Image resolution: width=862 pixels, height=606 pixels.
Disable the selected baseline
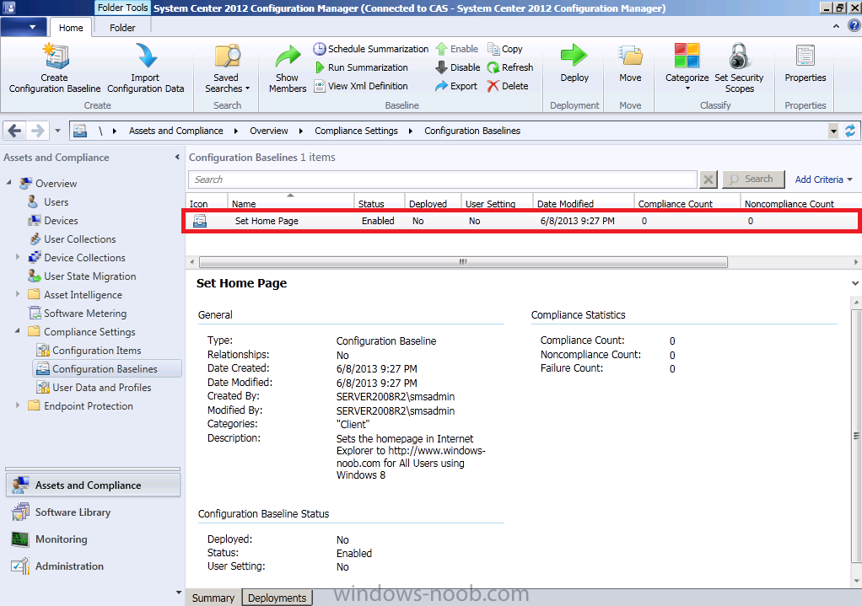(x=458, y=67)
